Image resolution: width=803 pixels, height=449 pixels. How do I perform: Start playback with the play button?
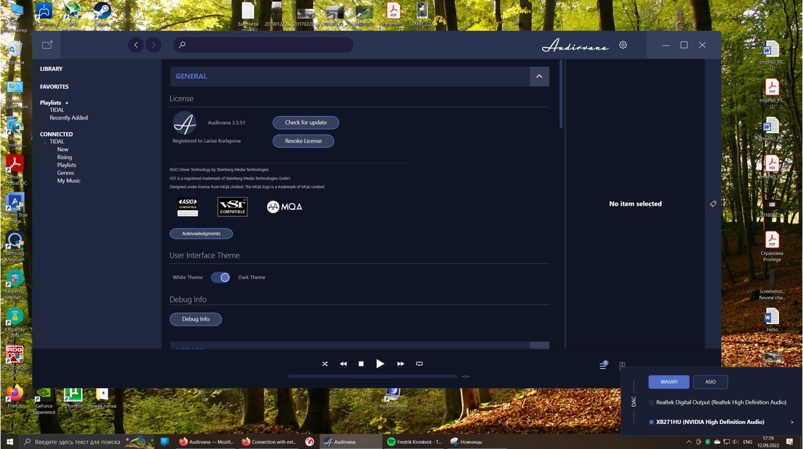380,364
